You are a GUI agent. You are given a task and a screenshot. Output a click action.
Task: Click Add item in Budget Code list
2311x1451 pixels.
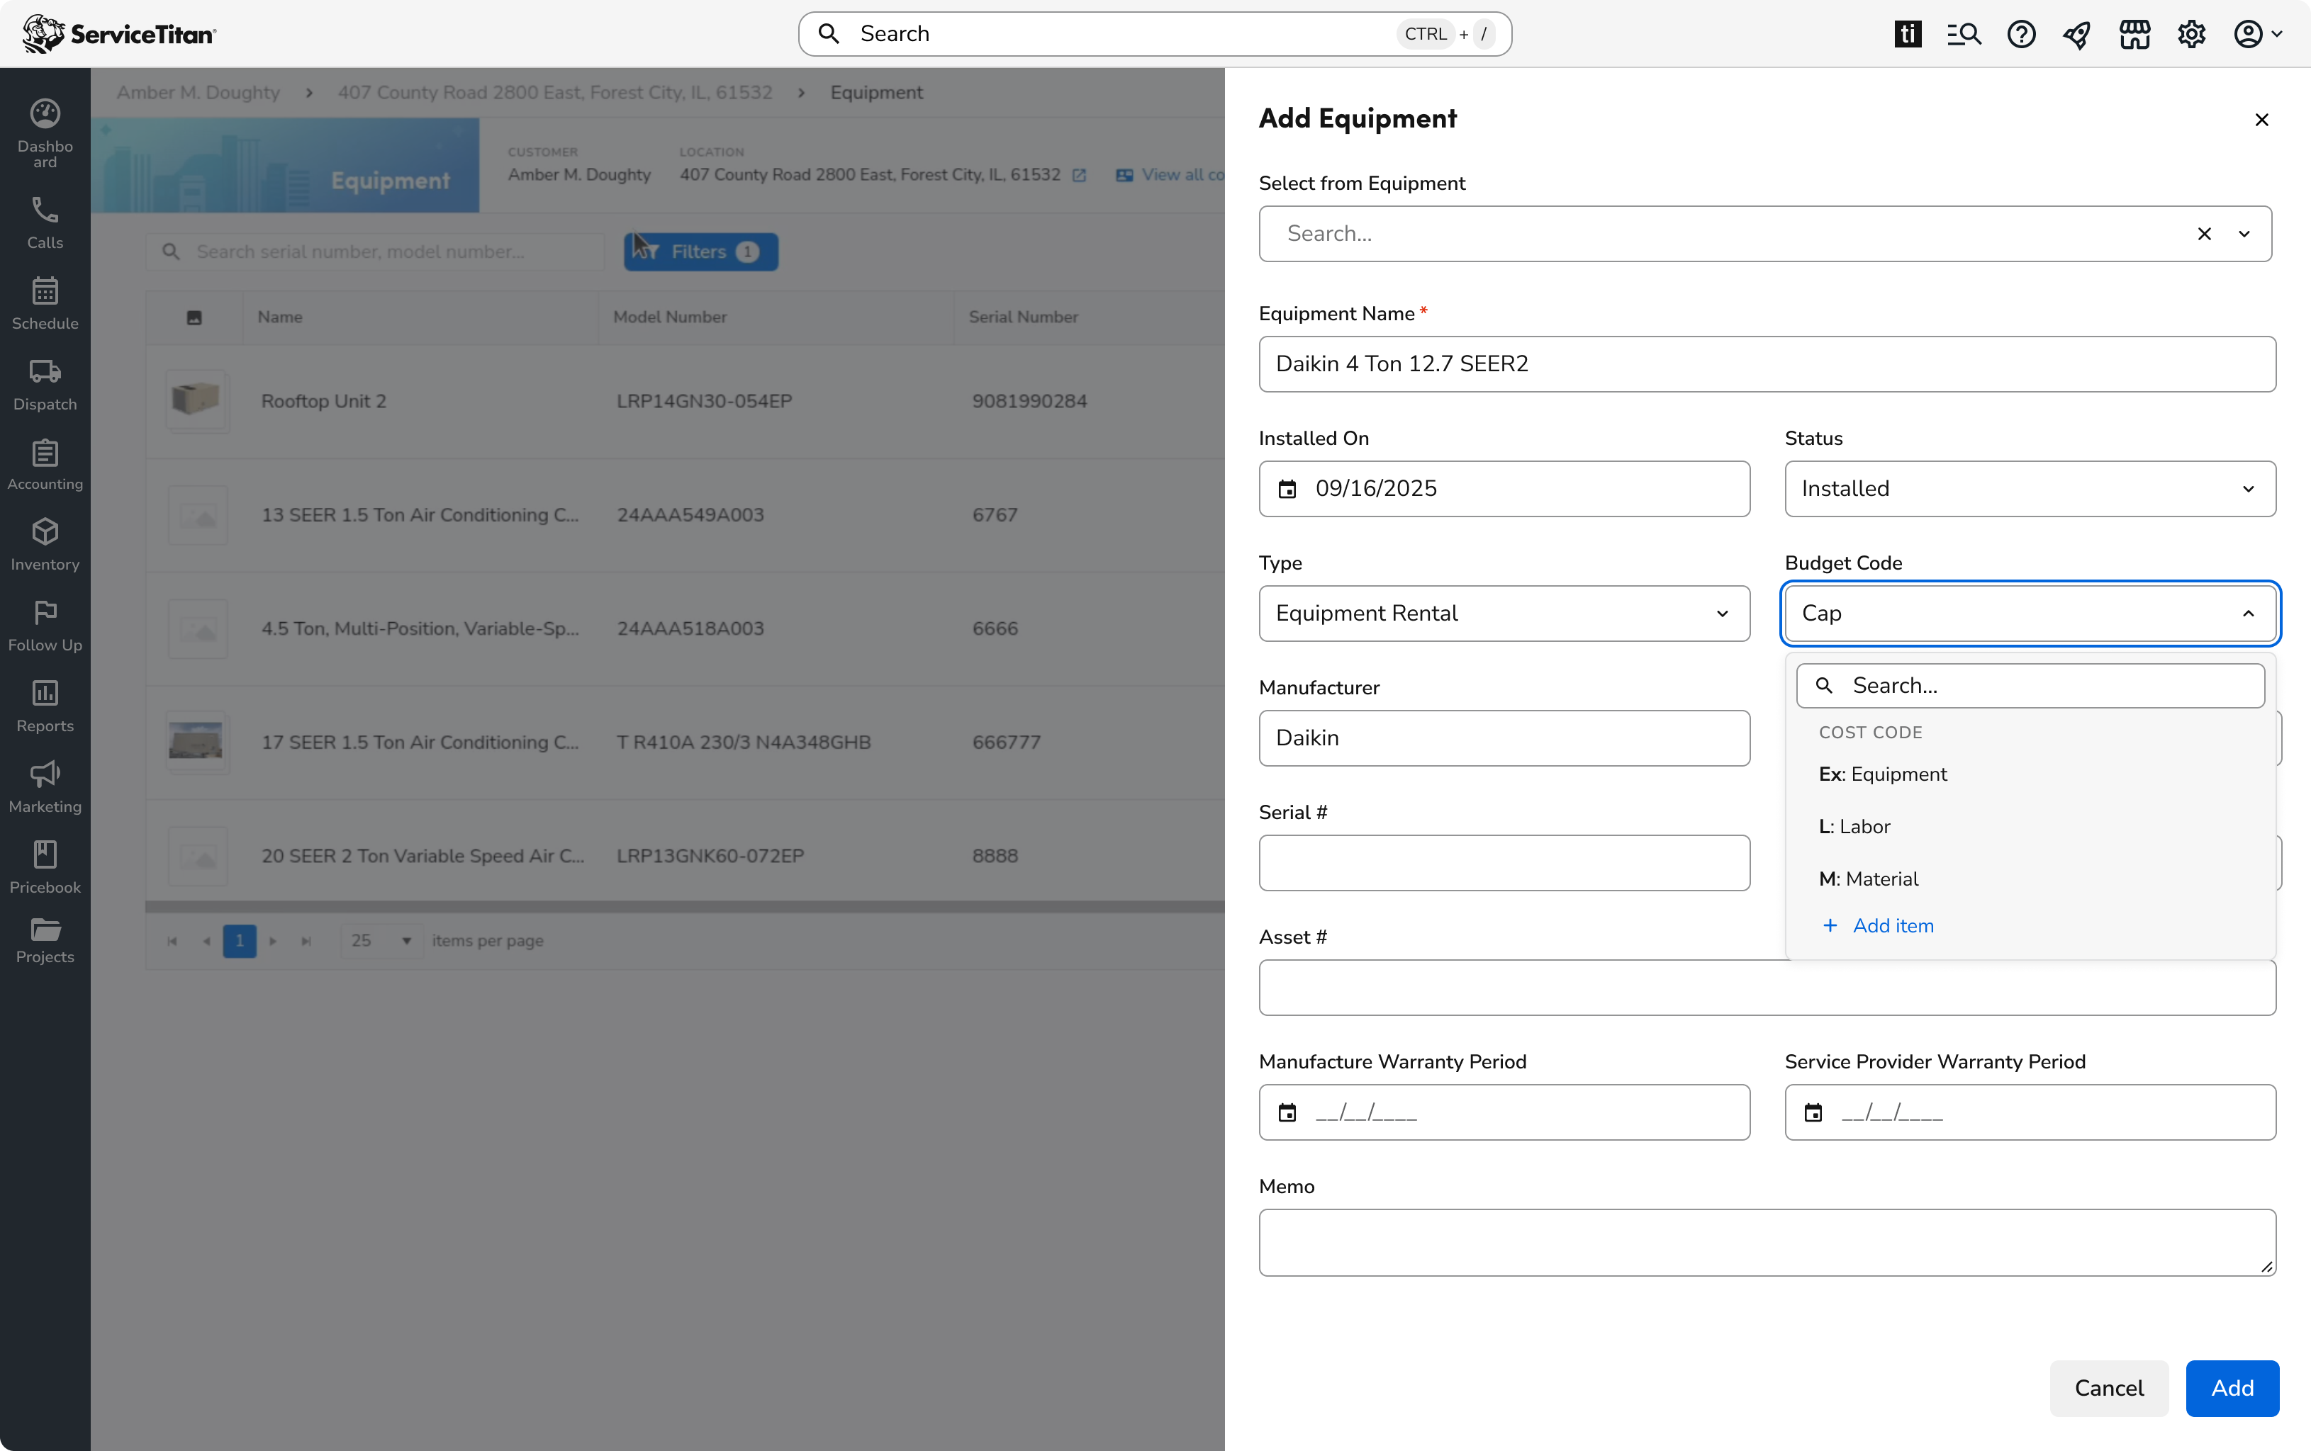coord(1878,925)
